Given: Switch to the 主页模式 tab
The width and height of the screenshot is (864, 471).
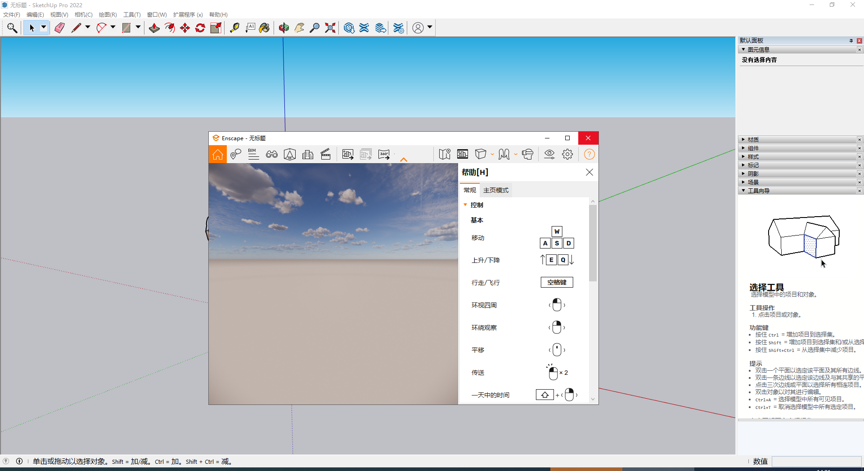Looking at the screenshot, I should 495,190.
